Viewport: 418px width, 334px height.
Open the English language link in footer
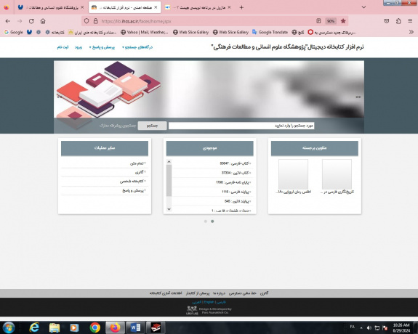click(x=209, y=302)
